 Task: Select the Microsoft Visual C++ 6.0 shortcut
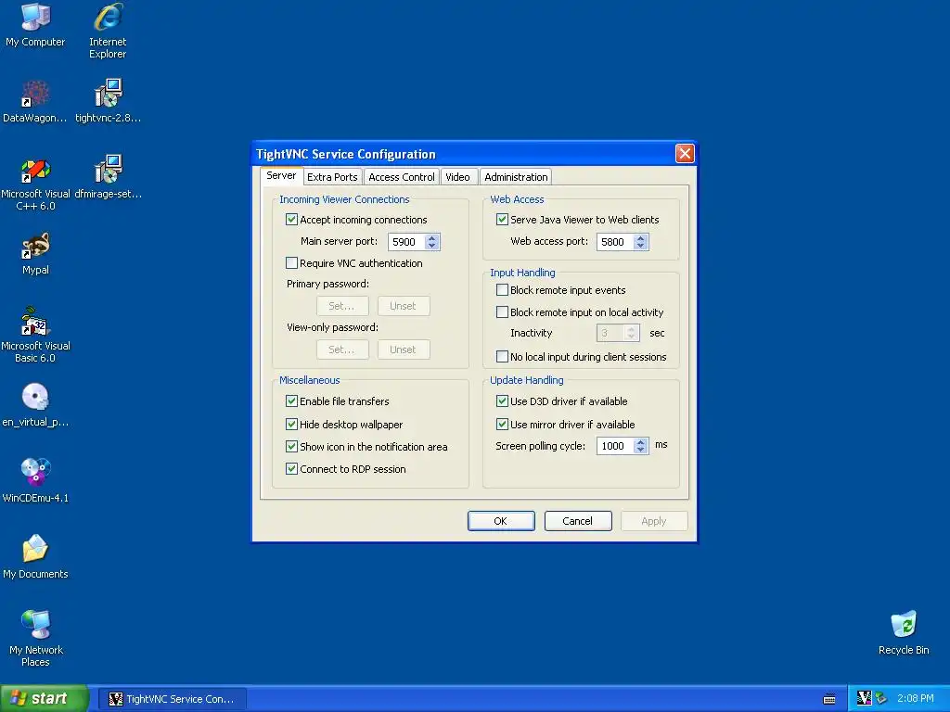(35, 184)
